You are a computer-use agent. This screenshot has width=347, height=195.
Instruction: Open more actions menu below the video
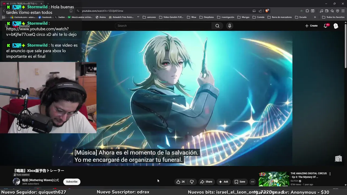[252, 182]
